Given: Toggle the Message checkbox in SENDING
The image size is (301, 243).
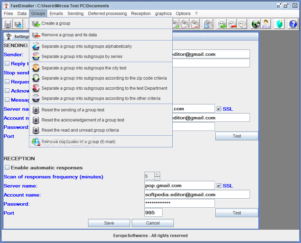Looking at the screenshot, I should [x=7, y=100].
